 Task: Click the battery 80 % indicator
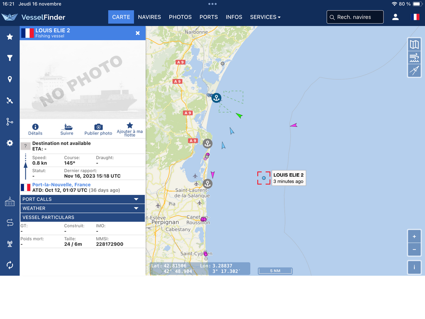[410, 4]
